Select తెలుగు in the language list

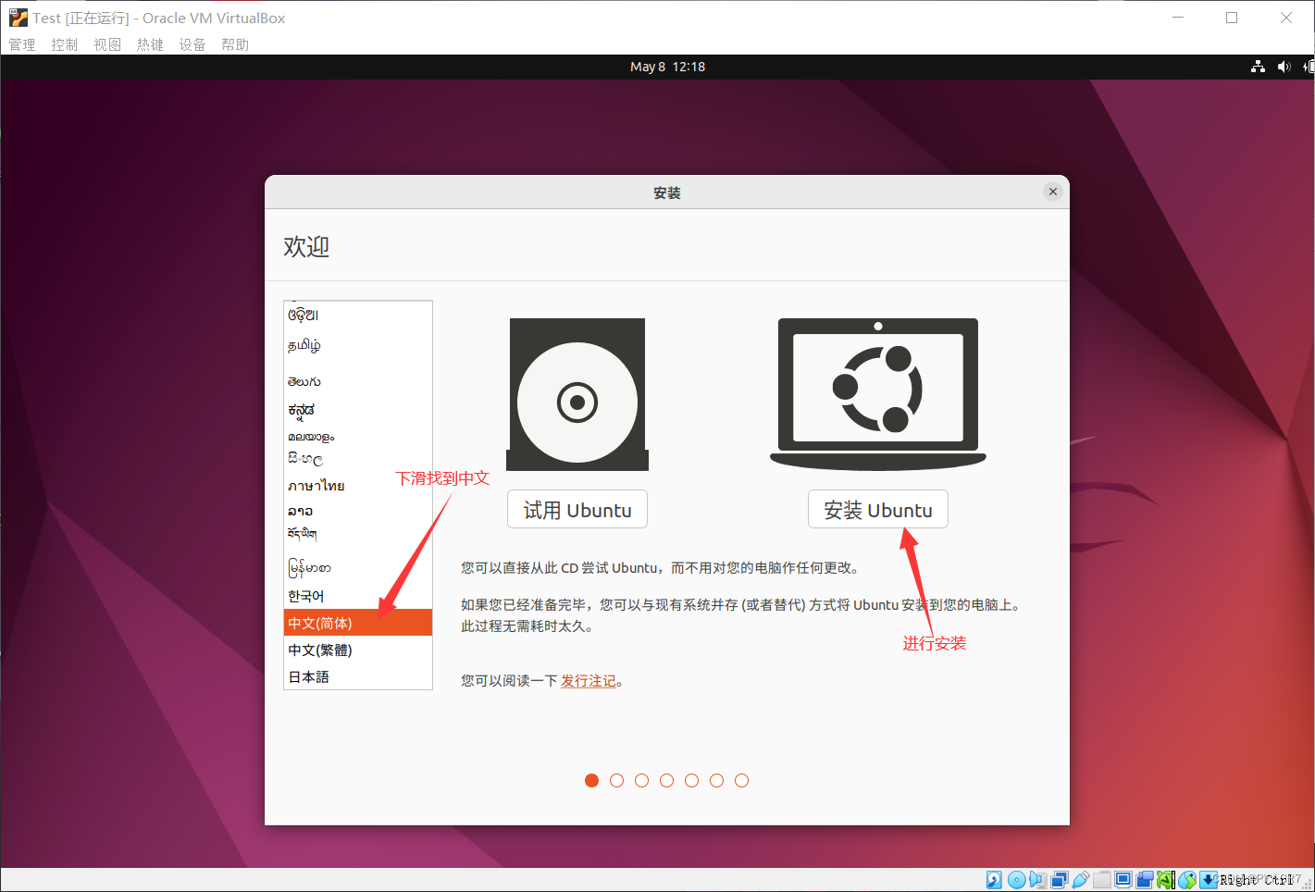point(358,380)
